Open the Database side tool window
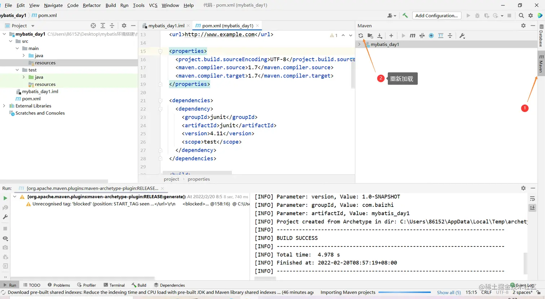This screenshot has height=299, width=545. (x=541, y=36)
